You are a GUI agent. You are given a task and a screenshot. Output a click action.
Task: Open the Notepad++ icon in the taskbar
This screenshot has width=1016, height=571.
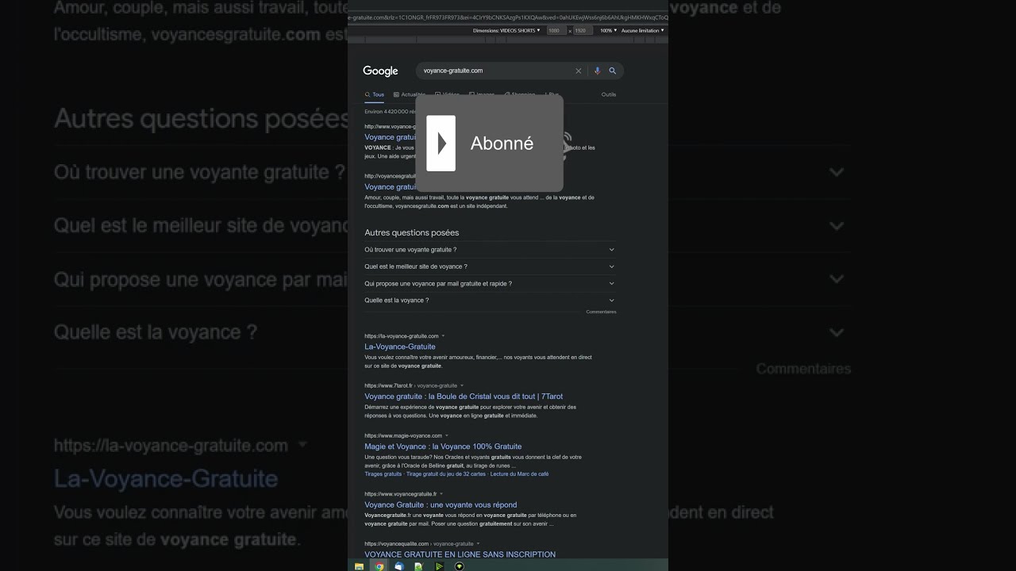tap(418, 566)
